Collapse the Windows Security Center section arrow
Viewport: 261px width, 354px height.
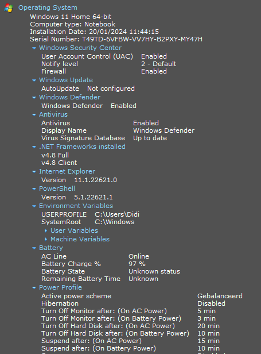[x=34, y=48]
